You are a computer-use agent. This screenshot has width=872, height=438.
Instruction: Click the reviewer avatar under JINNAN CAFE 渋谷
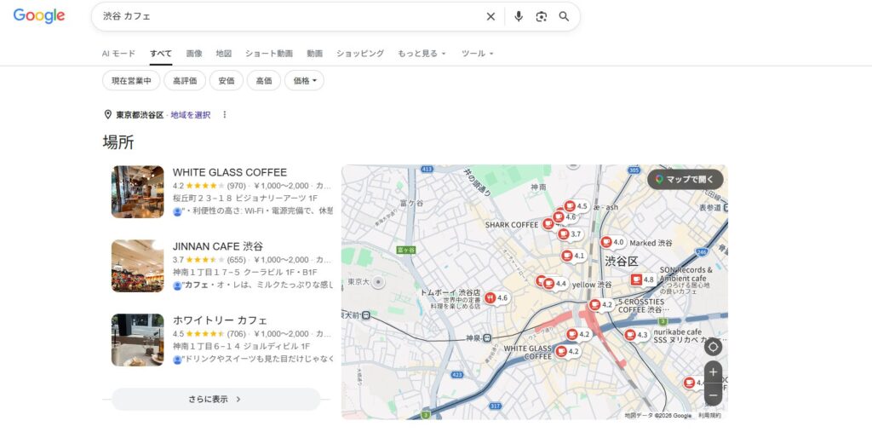pos(177,285)
